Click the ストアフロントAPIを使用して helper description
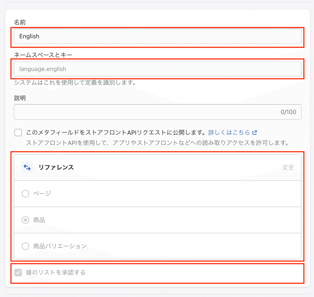 point(158,143)
